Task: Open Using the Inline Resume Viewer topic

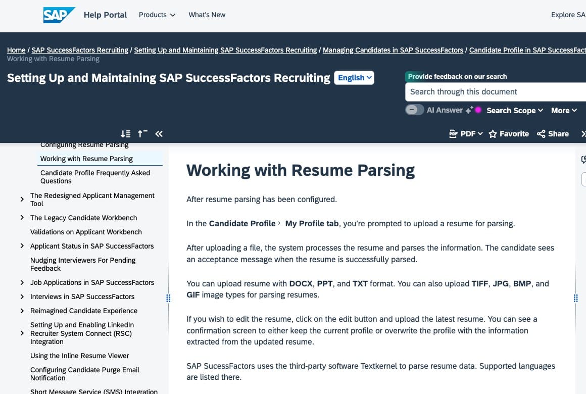Action: tap(80, 356)
